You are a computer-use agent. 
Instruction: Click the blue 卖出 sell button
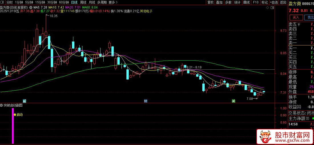tap(309, 18)
